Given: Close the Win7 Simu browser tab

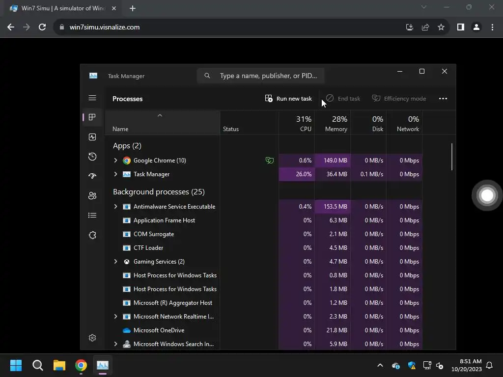Looking at the screenshot, I should (x=114, y=8).
